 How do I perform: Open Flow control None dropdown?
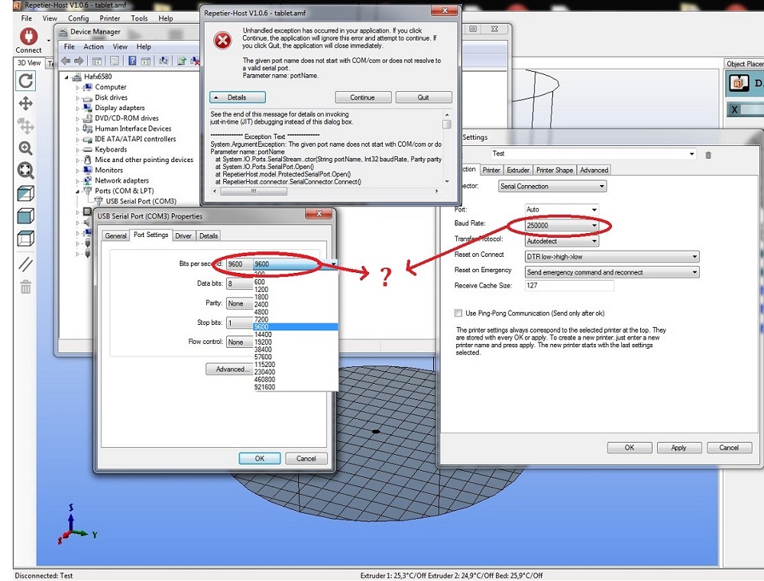tap(240, 342)
